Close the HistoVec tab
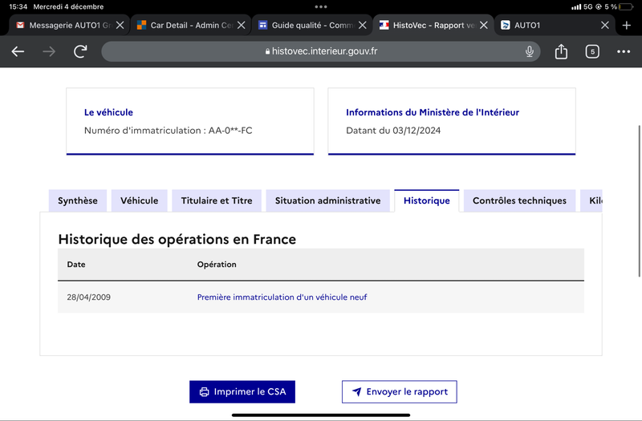 (x=484, y=26)
